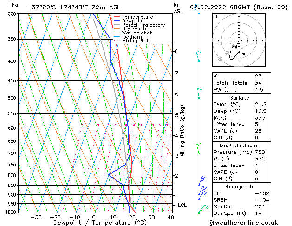
Task: Click the Wet Adiabat legend entry
Action: coord(137,33)
